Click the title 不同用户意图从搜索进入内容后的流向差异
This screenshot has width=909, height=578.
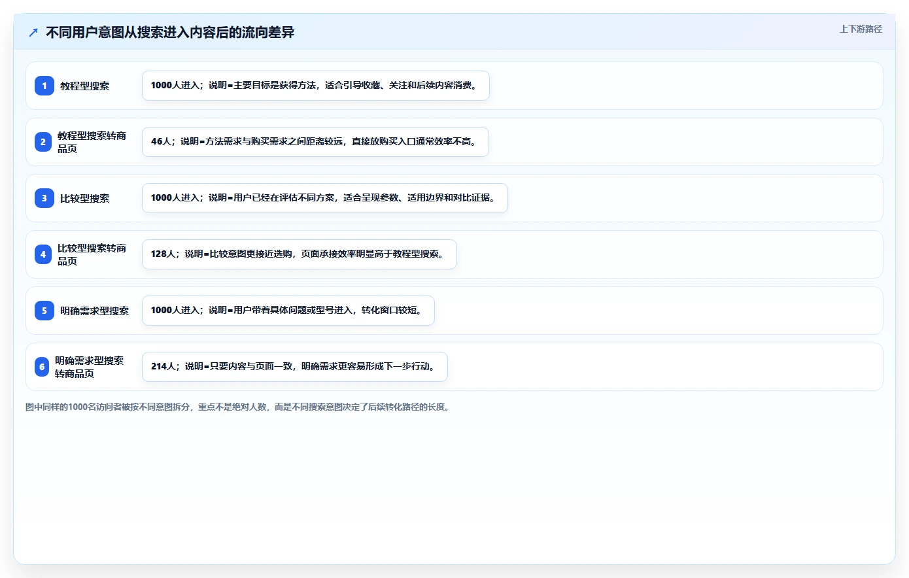(x=170, y=32)
